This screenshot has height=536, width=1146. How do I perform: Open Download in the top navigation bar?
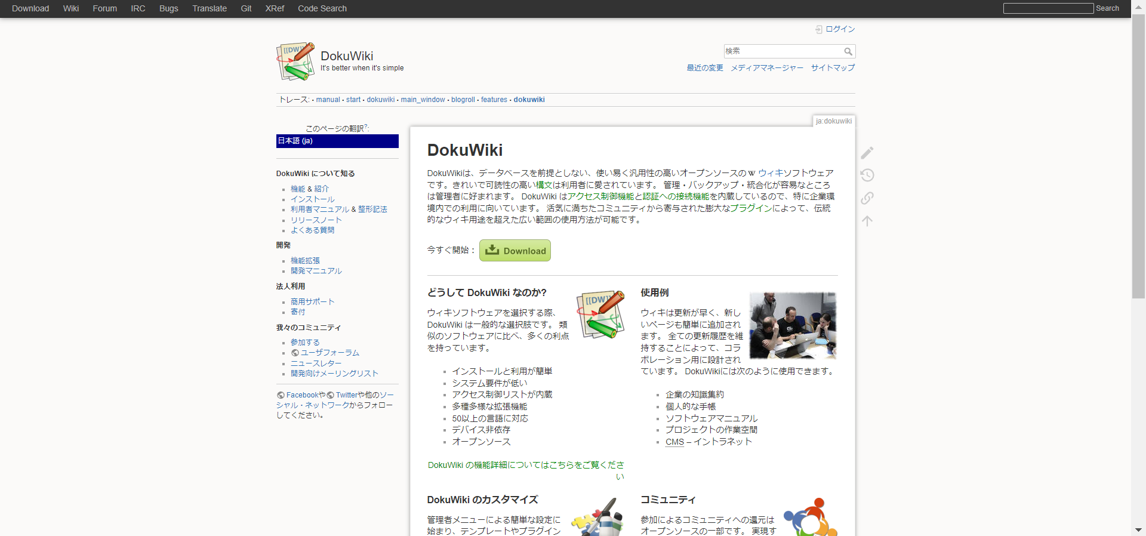point(30,8)
